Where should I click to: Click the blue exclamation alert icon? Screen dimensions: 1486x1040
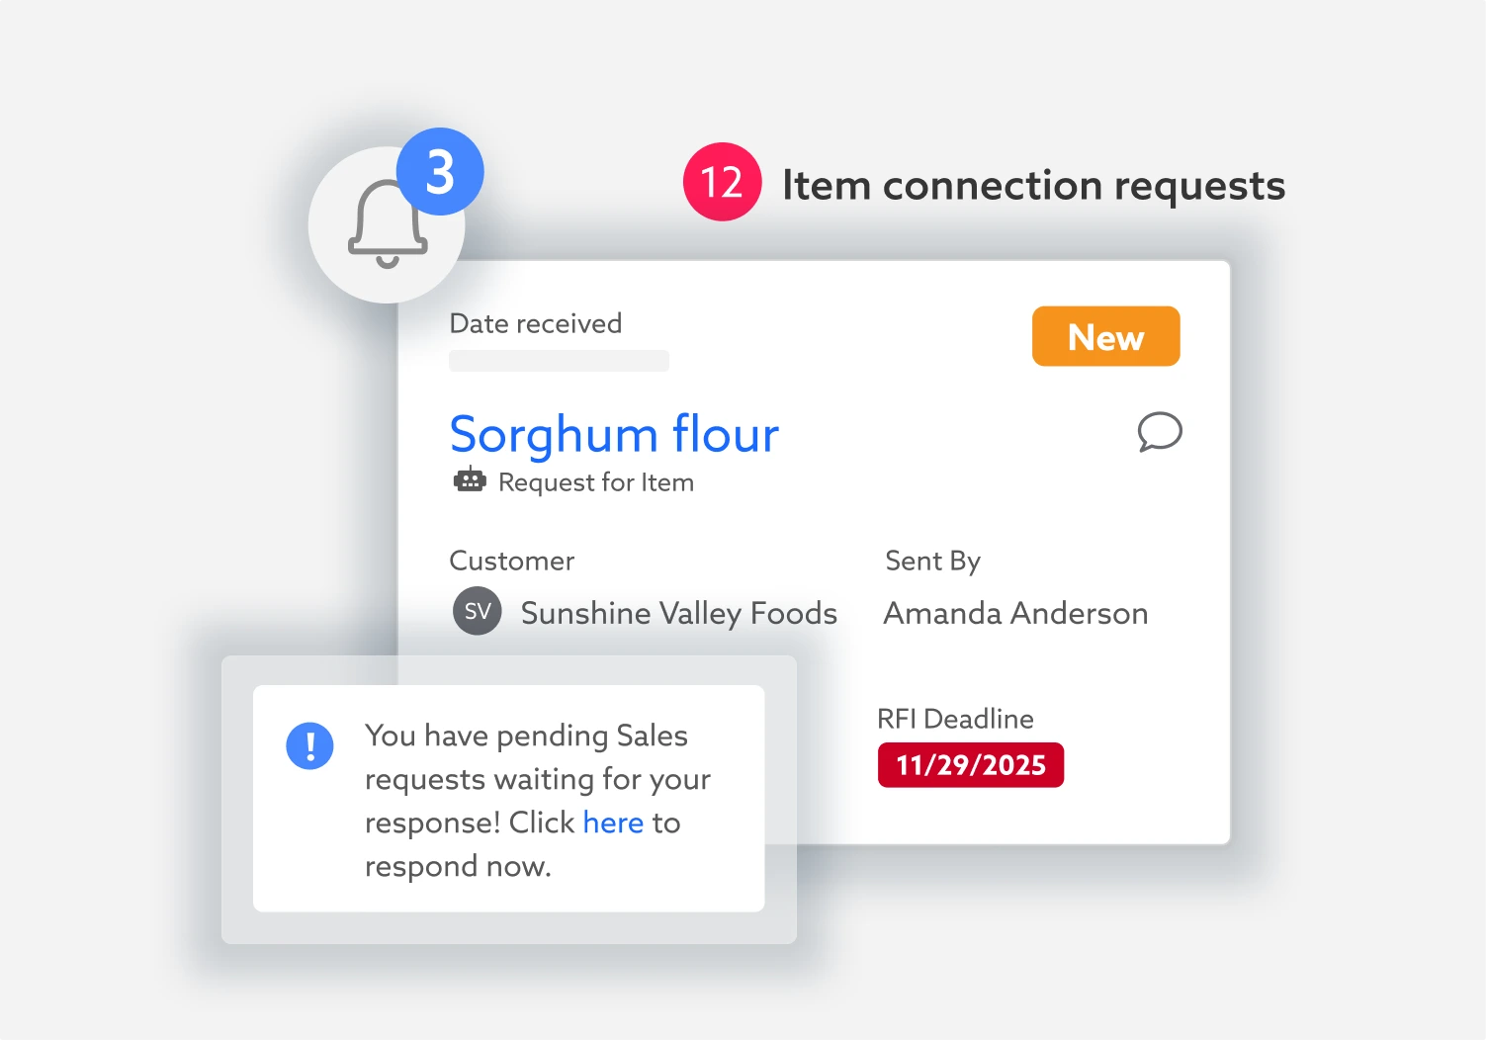point(309,745)
